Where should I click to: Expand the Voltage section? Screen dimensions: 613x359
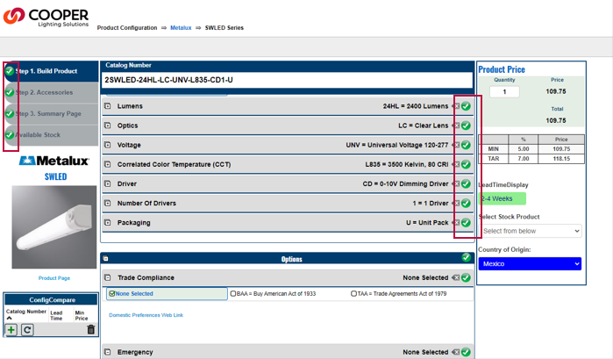tap(108, 145)
